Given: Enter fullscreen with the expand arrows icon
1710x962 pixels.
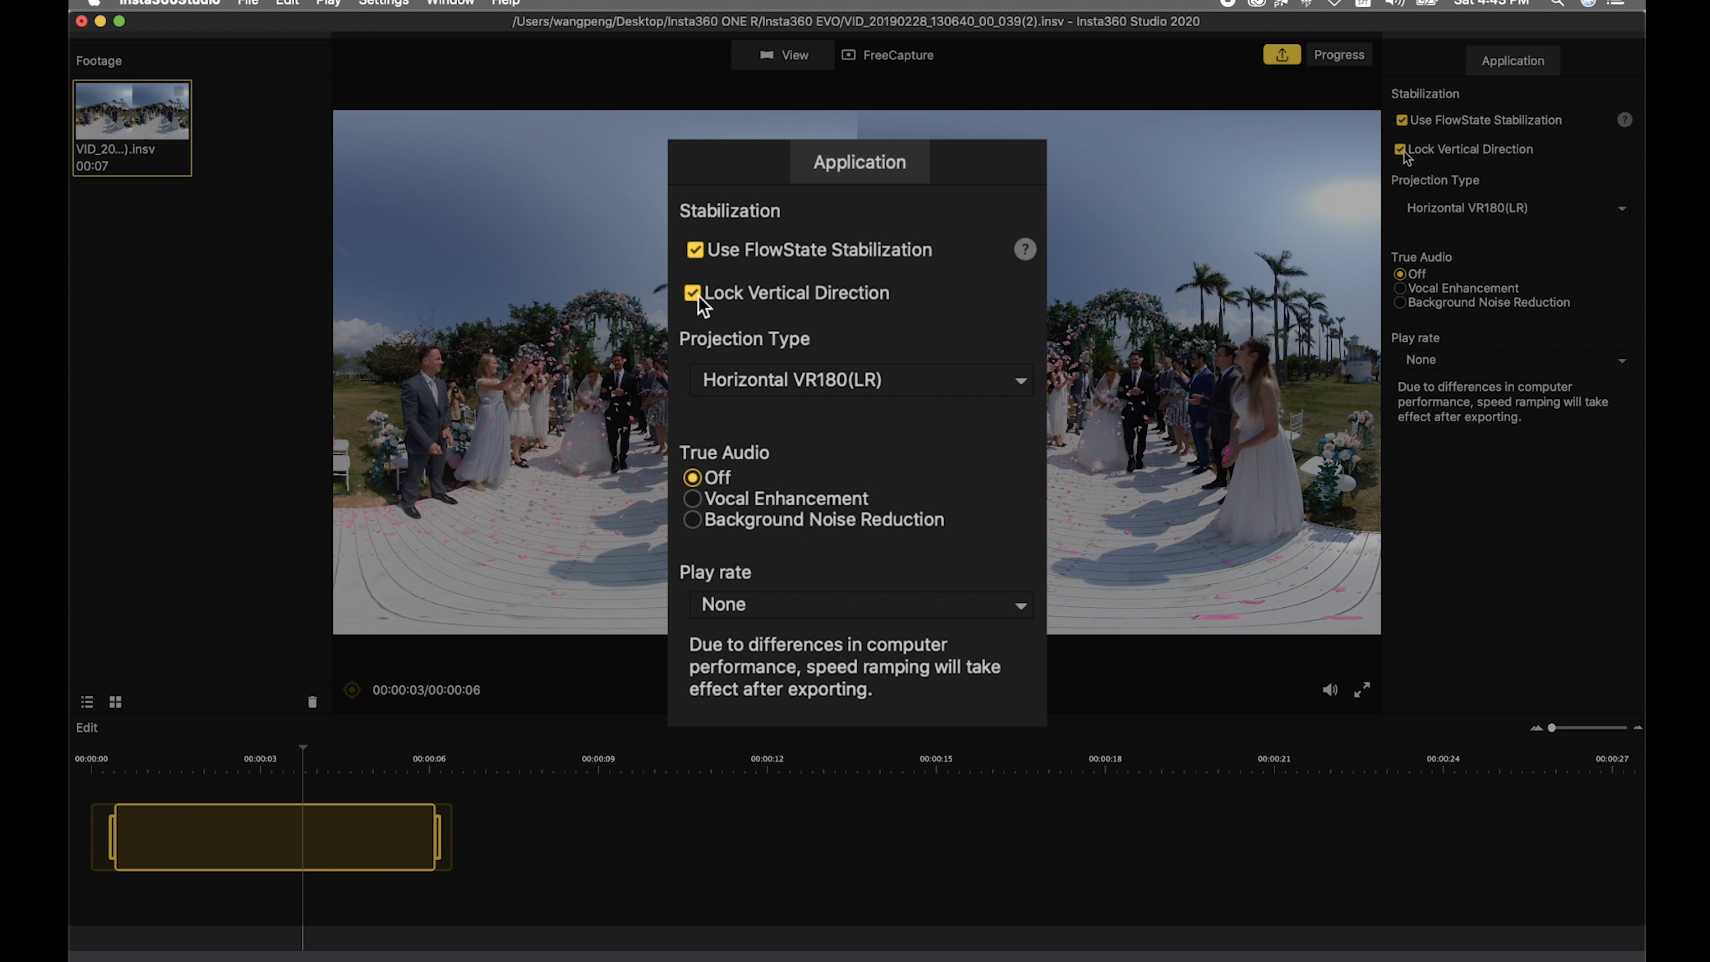Looking at the screenshot, I should [x=1361, y=690].
